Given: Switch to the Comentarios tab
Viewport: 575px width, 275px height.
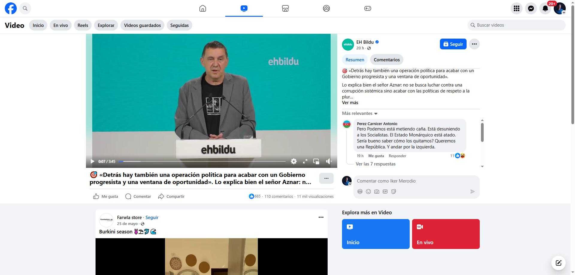Looking at the screenshot, I should pos(387,60).
